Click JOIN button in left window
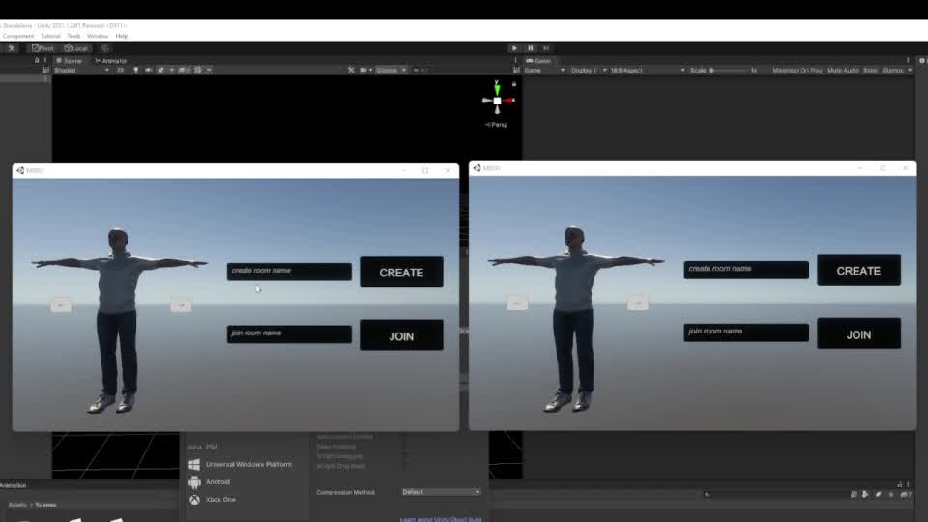This screenshot has height=522, width=928. 401,335
